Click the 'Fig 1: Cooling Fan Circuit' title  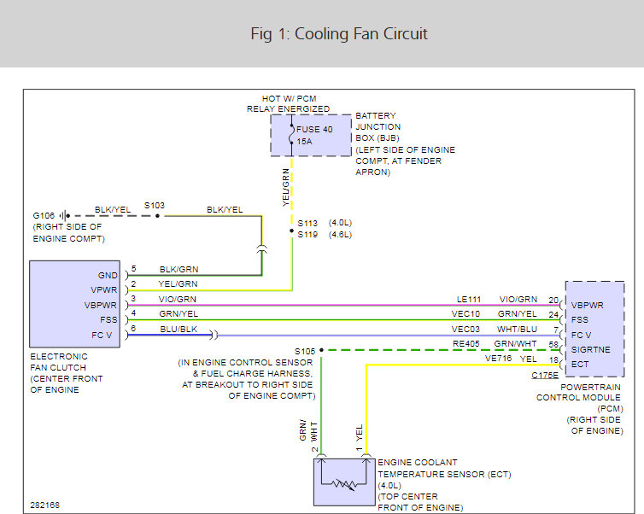point(339,33)
